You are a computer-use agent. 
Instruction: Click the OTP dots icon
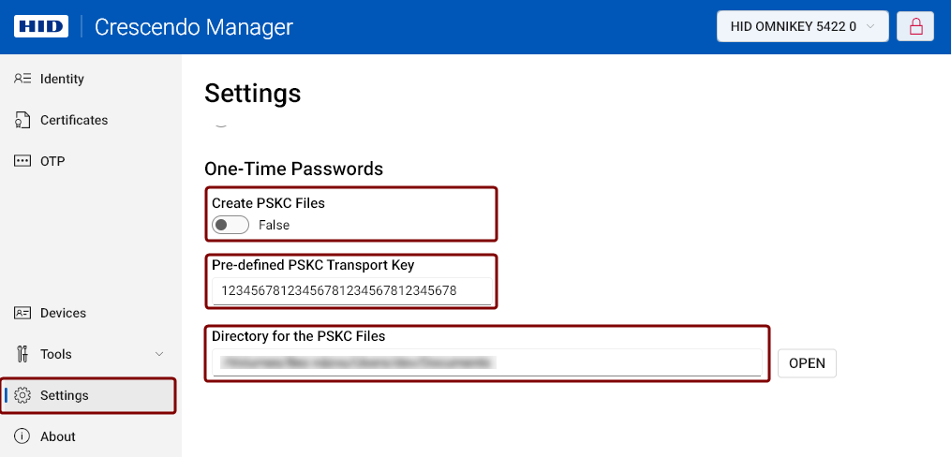[x=22, y=161]
